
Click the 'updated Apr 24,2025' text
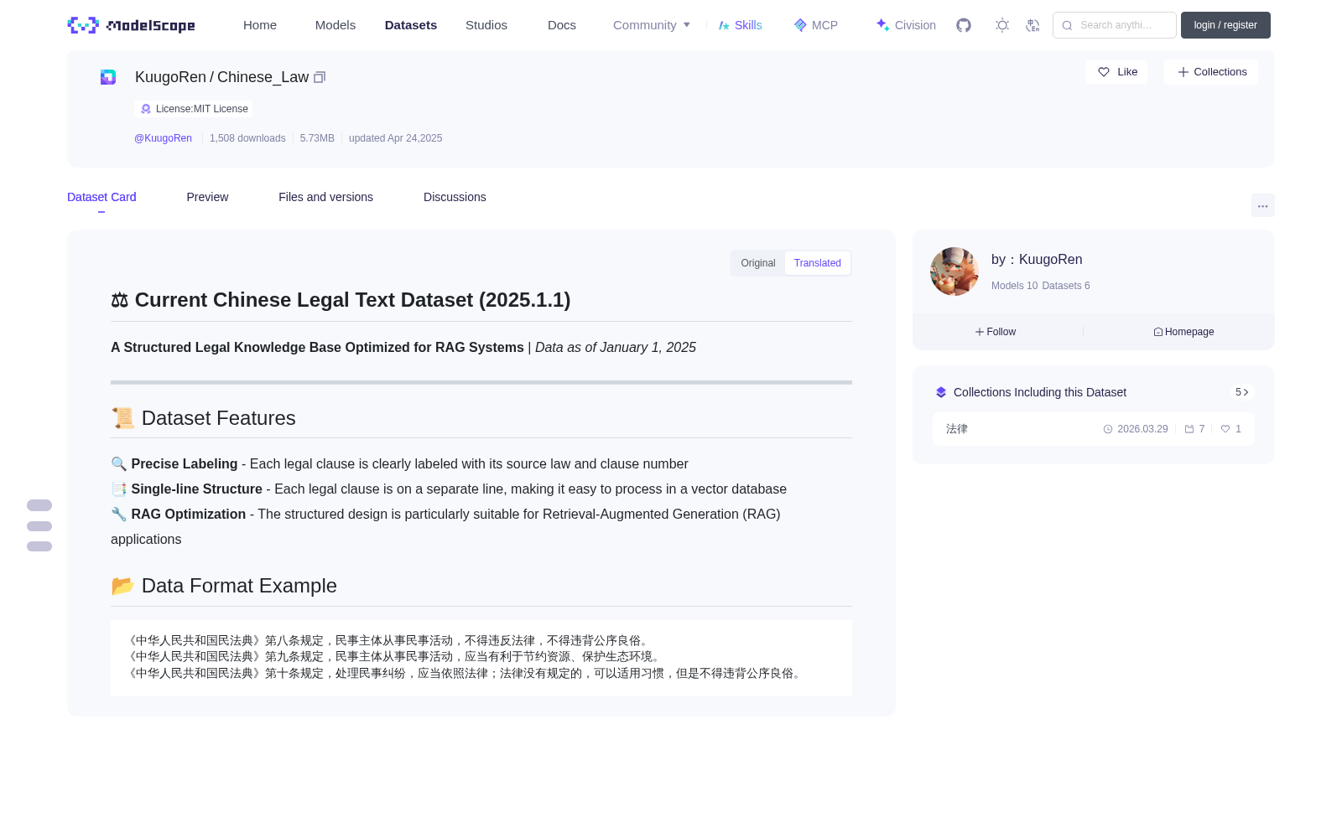(x=395, y=138)
